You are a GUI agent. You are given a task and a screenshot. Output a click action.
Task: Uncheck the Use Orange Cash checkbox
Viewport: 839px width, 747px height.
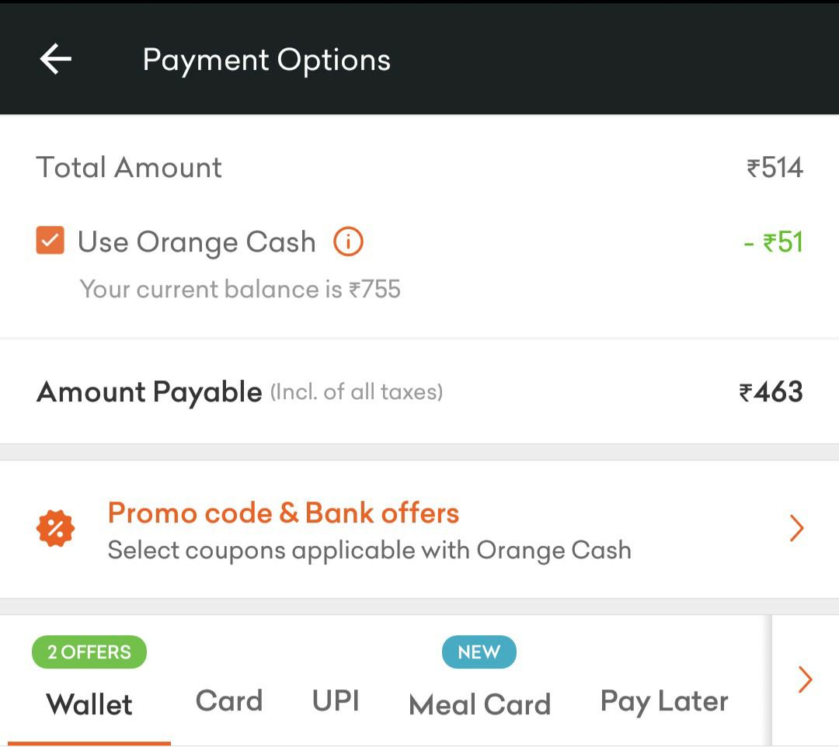click(49, 241)
